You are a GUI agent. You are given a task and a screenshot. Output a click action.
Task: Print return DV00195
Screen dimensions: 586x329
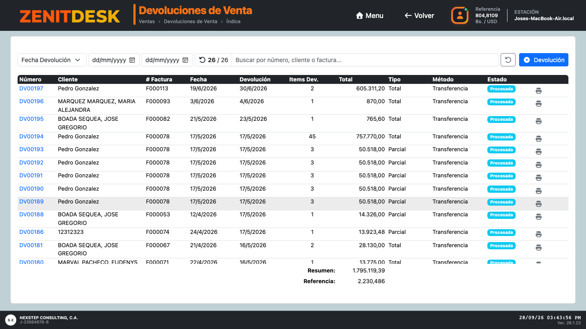pos(538,121)
